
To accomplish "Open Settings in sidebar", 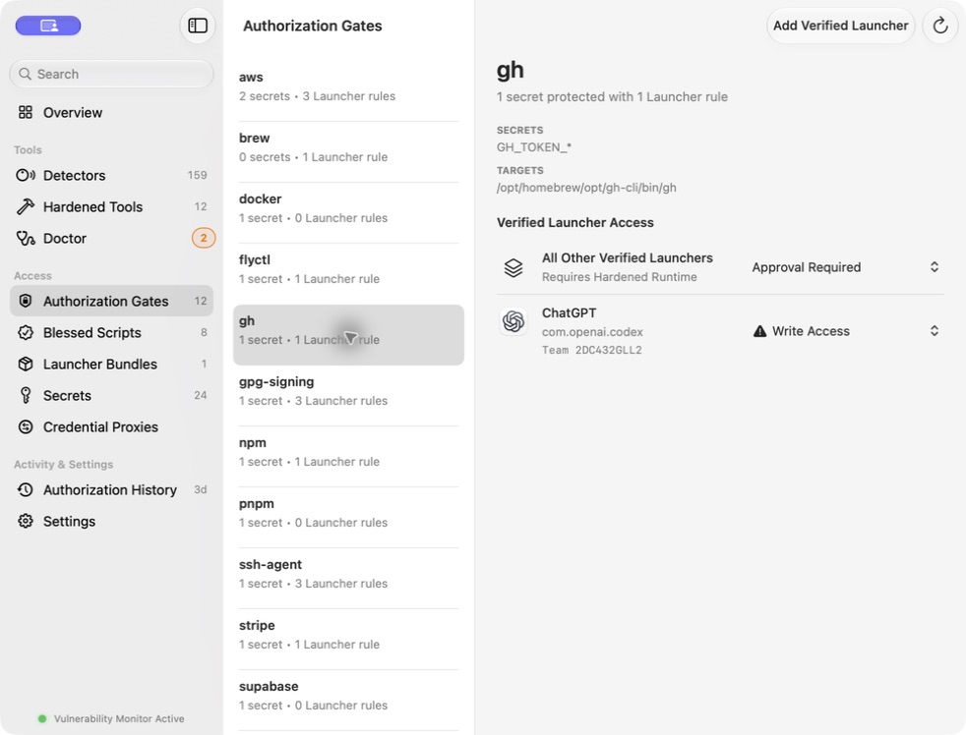I will point(111,521).
